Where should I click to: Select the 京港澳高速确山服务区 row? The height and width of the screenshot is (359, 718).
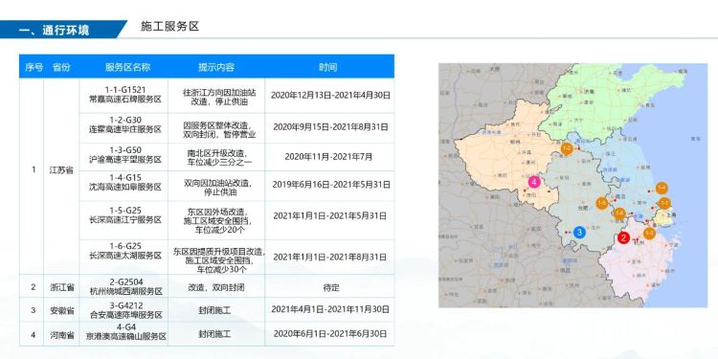click(207, 334)
